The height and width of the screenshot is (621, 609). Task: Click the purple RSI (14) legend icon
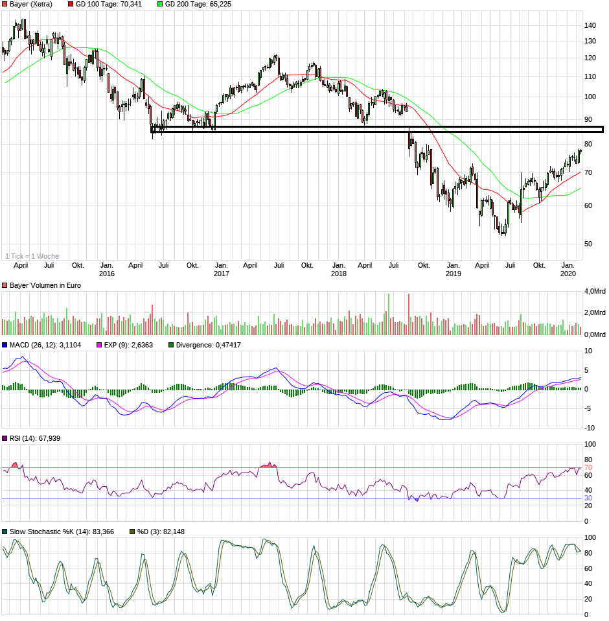pos(5,437)
